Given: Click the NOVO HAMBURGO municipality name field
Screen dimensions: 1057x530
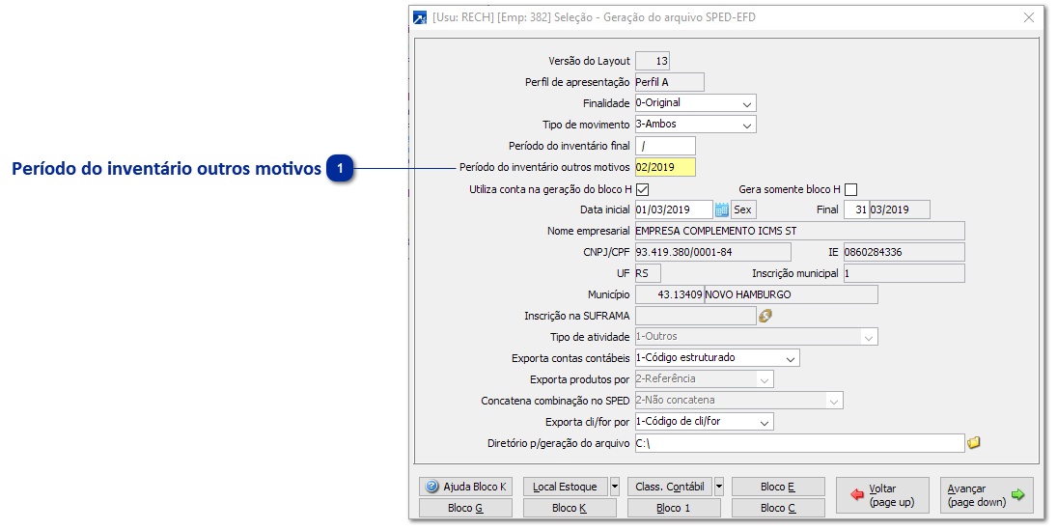Looking at the screenshot, I should tap(791, 294).
